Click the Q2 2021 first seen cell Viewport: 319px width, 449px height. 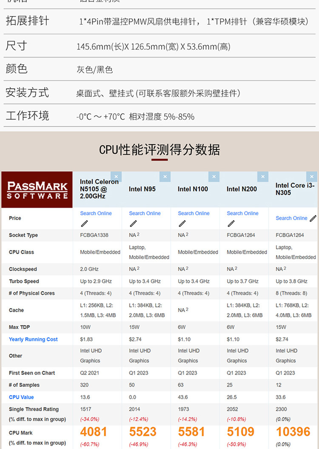pos(90,373)
